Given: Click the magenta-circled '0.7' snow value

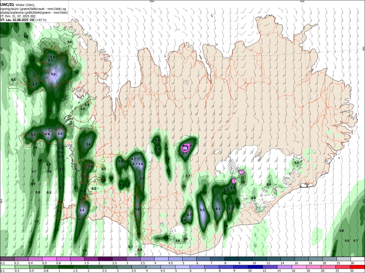Looking at the screenshot, I should (242, 172).
